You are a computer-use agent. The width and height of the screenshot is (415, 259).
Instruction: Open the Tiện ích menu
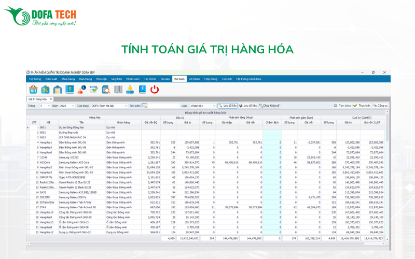pos(227,79)
